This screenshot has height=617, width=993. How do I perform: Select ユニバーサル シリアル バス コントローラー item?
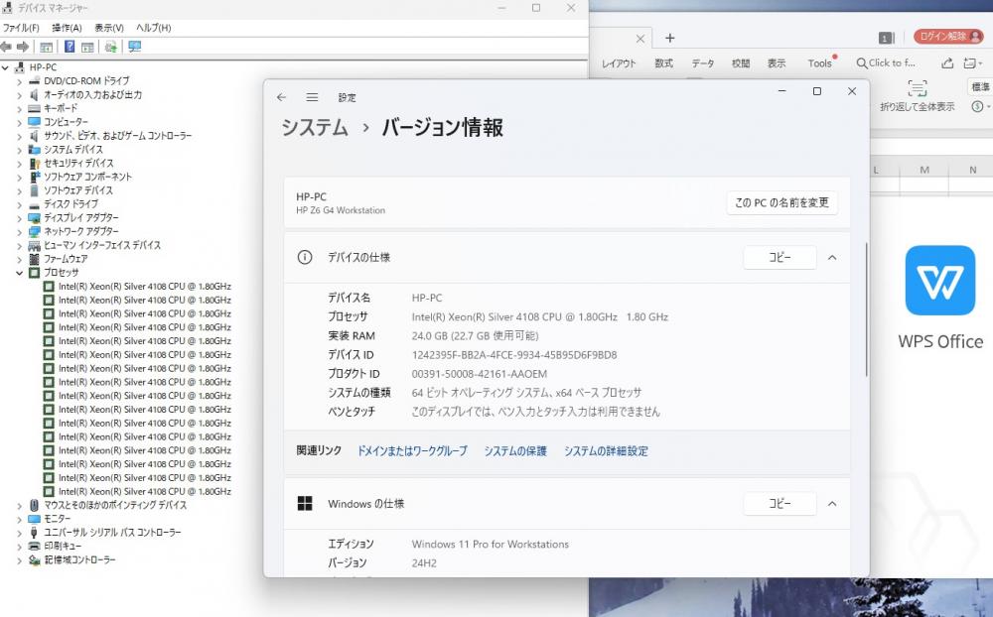click(112, 533)
